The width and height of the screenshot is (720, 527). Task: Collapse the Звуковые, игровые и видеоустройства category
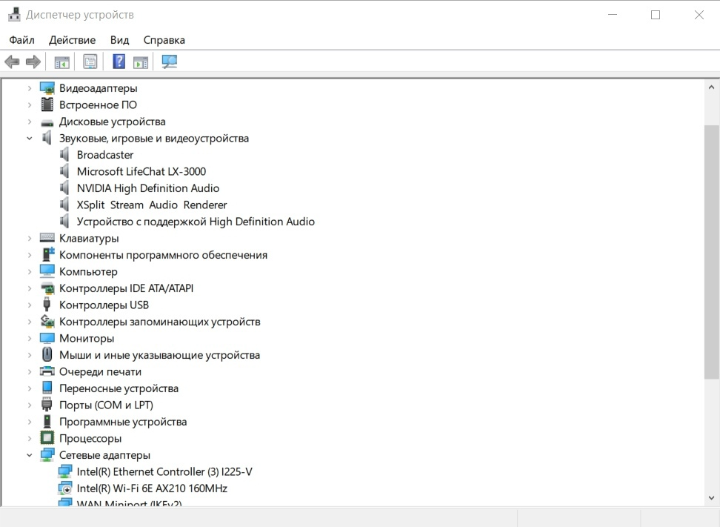click(x=30, y=139)
